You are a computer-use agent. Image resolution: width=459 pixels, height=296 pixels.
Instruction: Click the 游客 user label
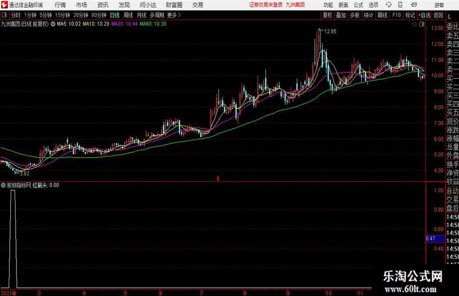click(x=439, y=5)
